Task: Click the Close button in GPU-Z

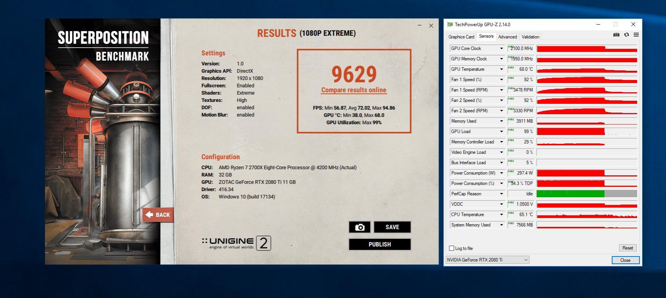Action: point(625,260)
